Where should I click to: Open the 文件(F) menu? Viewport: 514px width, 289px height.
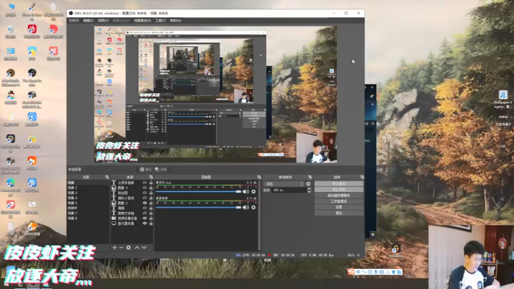pyautogui.click(x=74, y=21)
